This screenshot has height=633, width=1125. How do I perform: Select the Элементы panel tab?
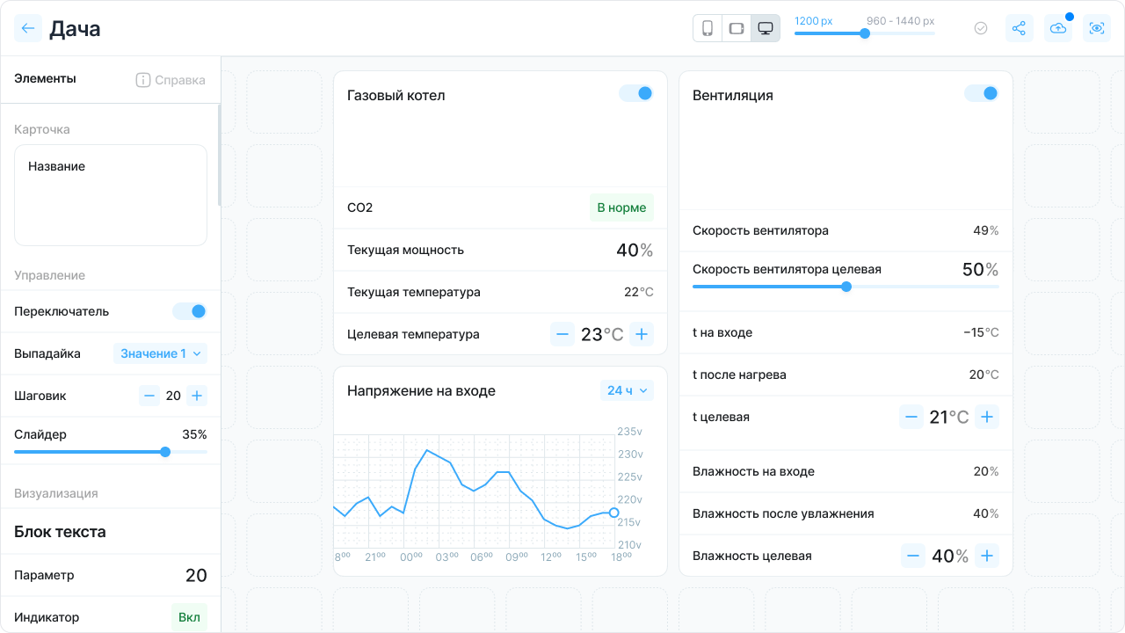[x=45, y=78]
